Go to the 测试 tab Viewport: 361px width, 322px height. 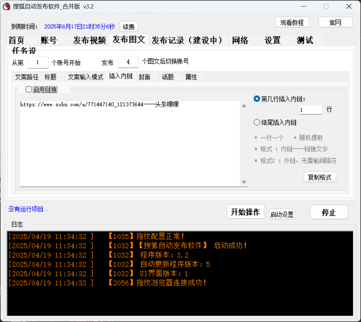(x=309, y=40)
